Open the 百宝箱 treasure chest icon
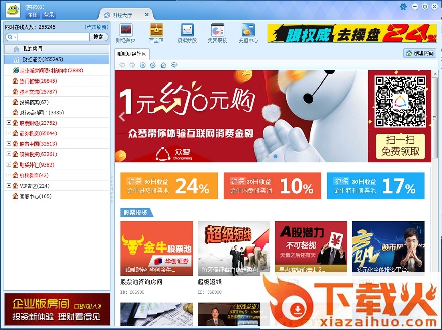The image size is (442, 330). pyautogui.click(x=156, y=33)
